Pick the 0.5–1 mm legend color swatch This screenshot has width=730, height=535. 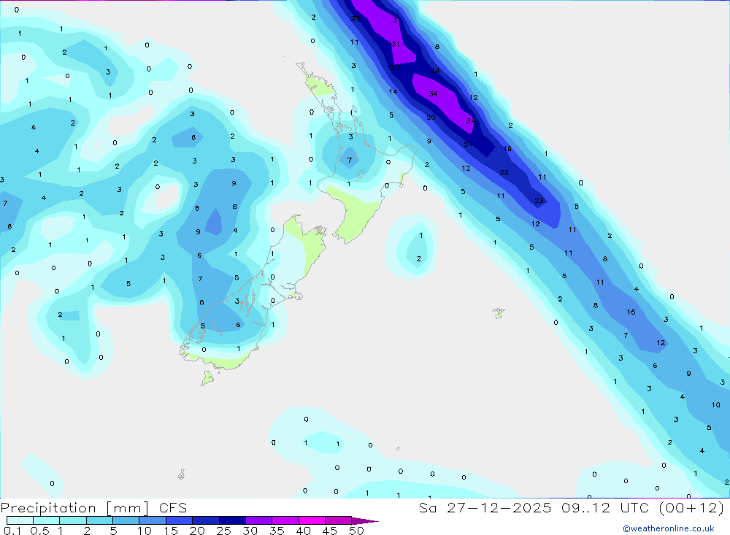[46, 520]
